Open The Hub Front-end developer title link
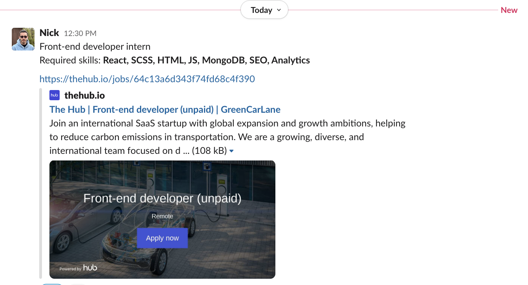 pos(165,109)
